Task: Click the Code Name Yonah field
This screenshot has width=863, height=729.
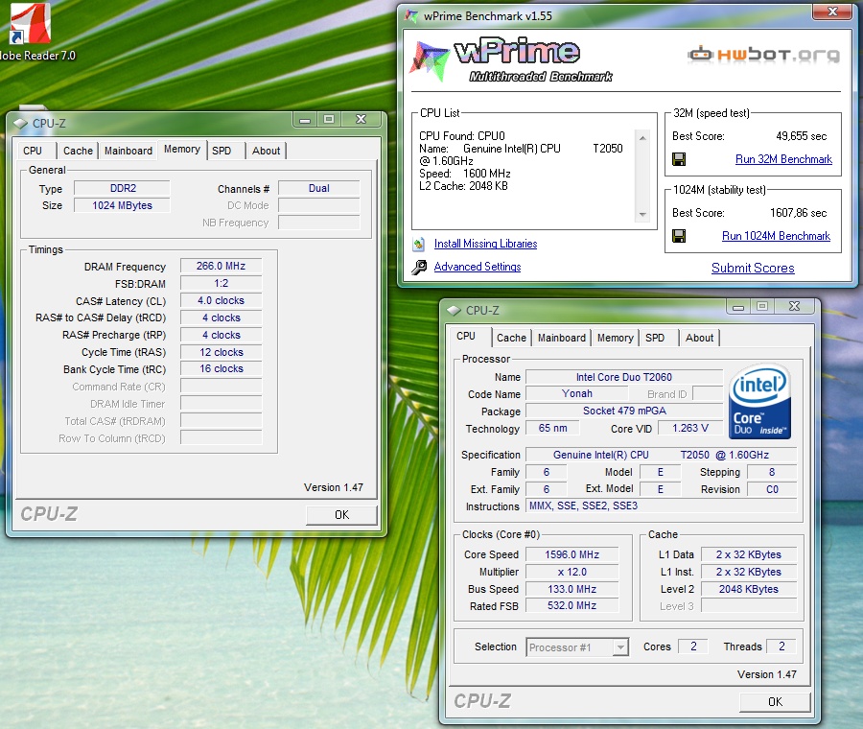Action: pyautogui.click(x=577, y=393)
